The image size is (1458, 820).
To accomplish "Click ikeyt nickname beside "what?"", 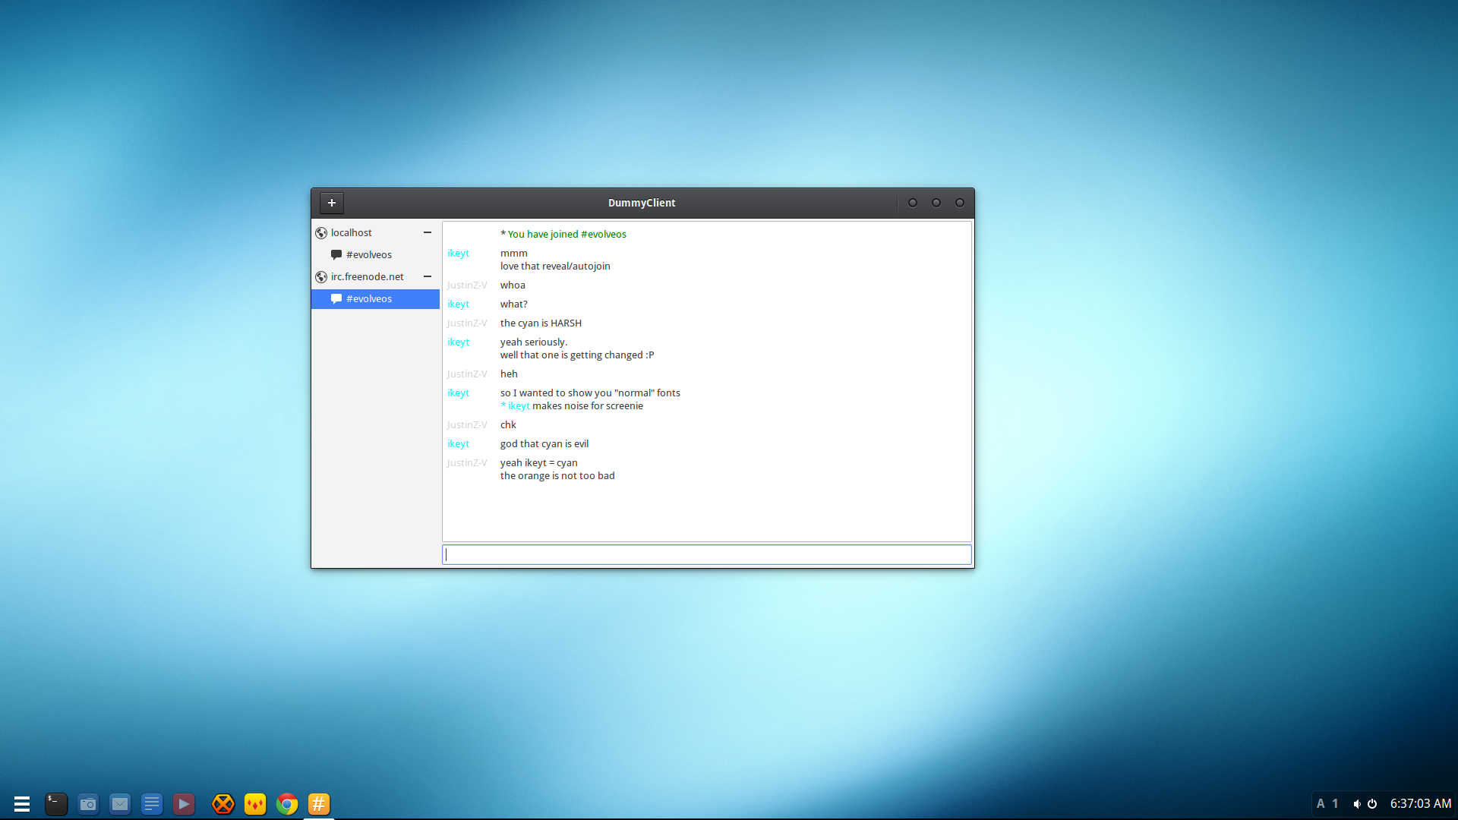I will pyautogui.click(x=458, y=304).
